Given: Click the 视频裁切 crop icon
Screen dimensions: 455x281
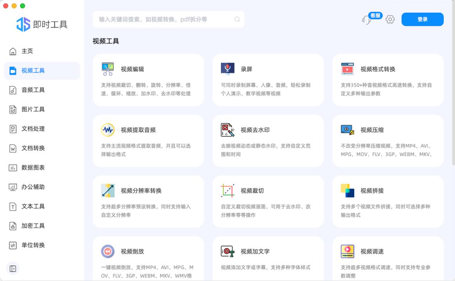Looking at the screenshot, I should 227,191.
